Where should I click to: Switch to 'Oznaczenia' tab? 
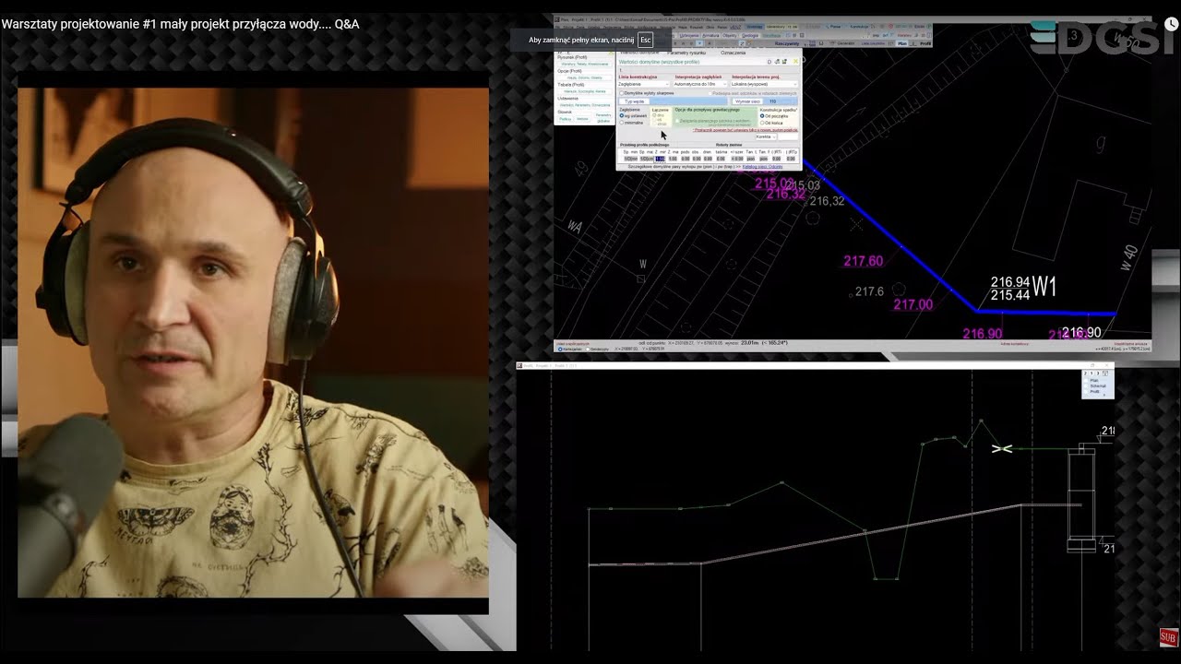pos(734,53)
